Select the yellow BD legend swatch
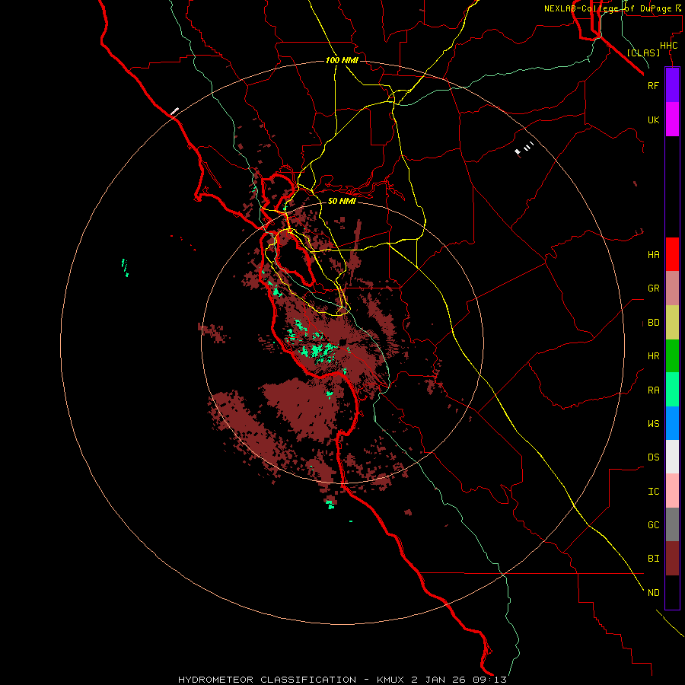Screen dimensions: 685x685 pyautogui.click(x=672, y=322)
